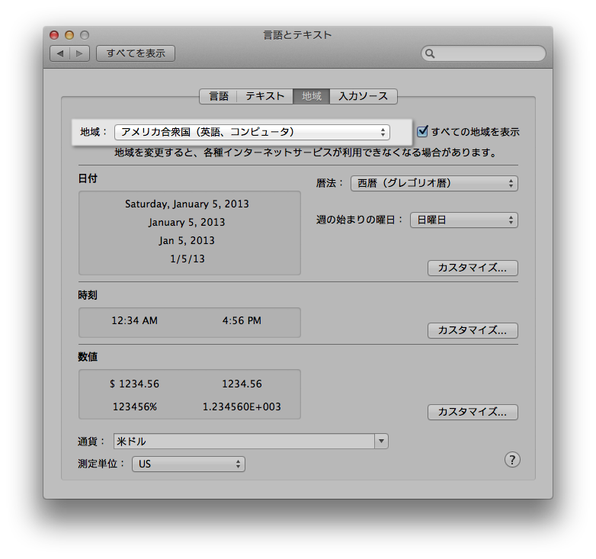Select the 地域 tab

[x=311, y=96]
